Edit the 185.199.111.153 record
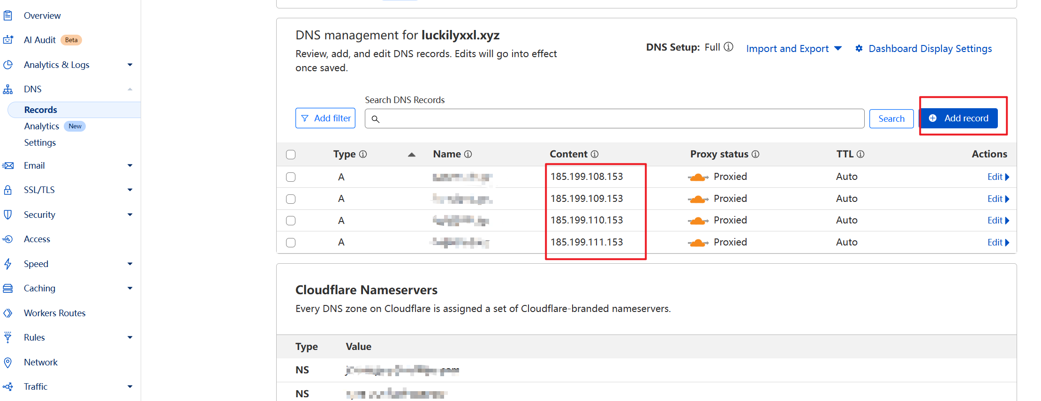Image resolution: width=1041 pixels, height=401 pixels. [x=998, y=243]
